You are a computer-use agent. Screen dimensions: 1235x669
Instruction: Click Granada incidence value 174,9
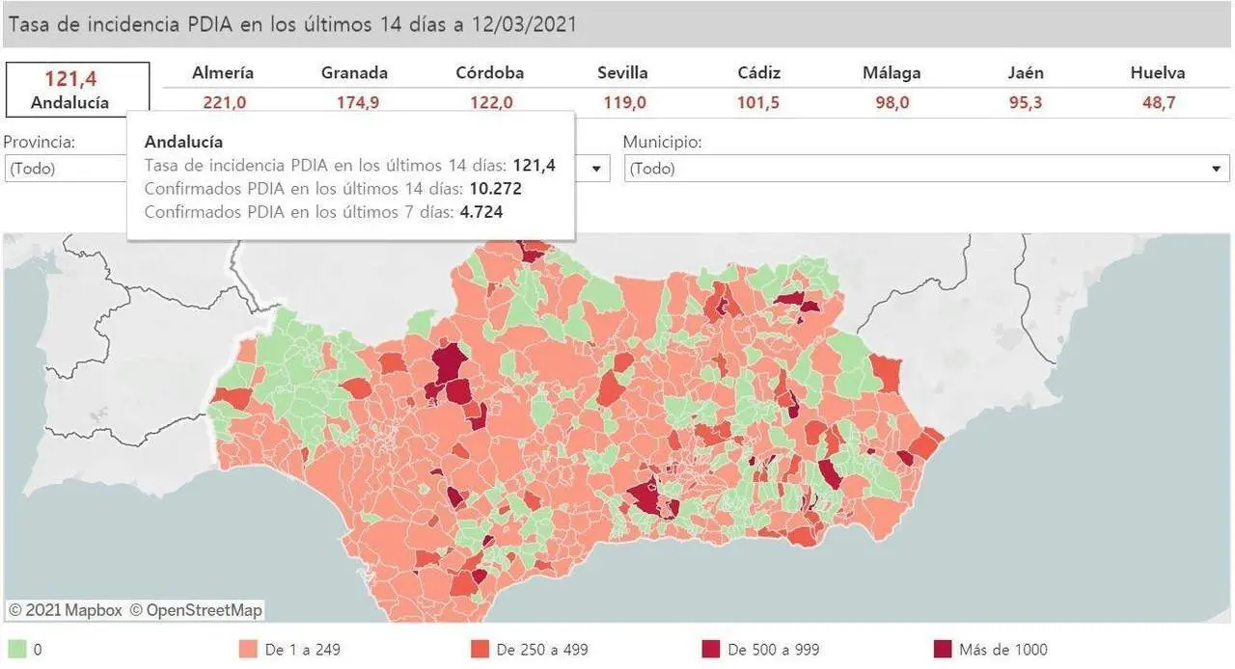click(357, 103)
